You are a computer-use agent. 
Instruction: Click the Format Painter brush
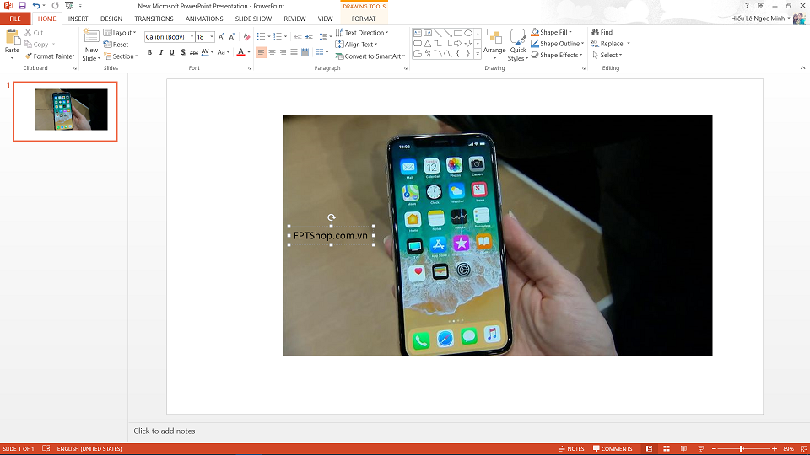(x=28, y=56)
